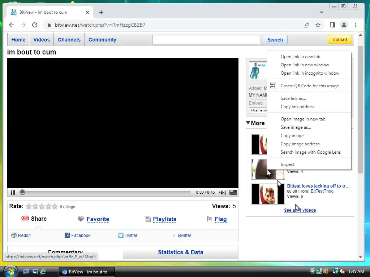Open the Statistics & Data tab
370x277 pixels.
tap(181, 252)
